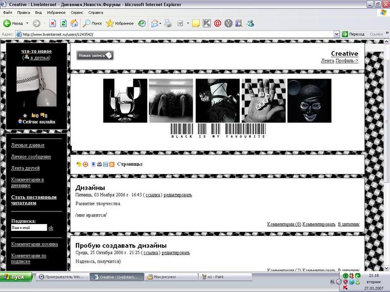Open the Дизайны post title
390x292 pixels.
(90, 188)
